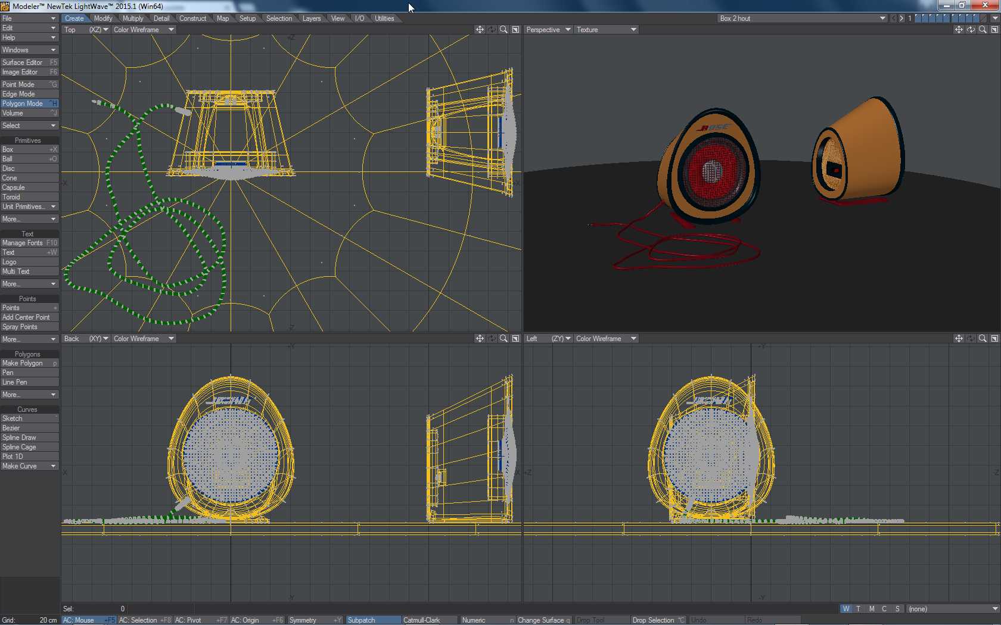Image resolution: width=1001 pixels, height=625 pixels.
Task: Click the pan icon of the Top viewport
Action: (480, 30)
